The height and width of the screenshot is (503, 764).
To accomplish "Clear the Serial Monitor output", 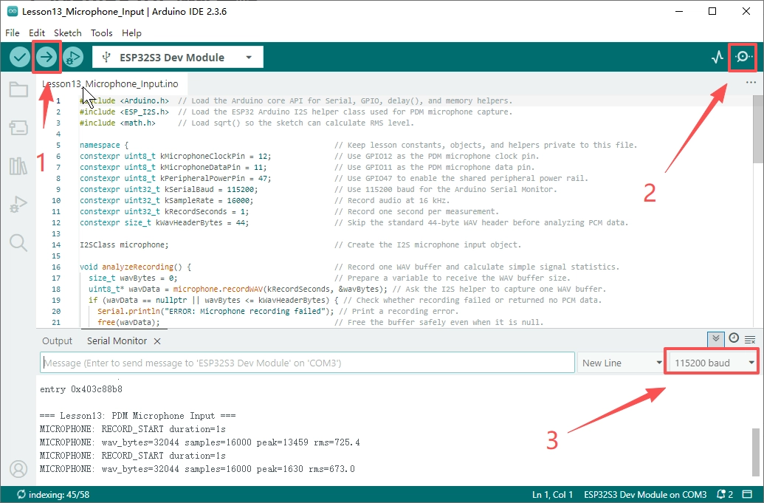I will point(750,339).
